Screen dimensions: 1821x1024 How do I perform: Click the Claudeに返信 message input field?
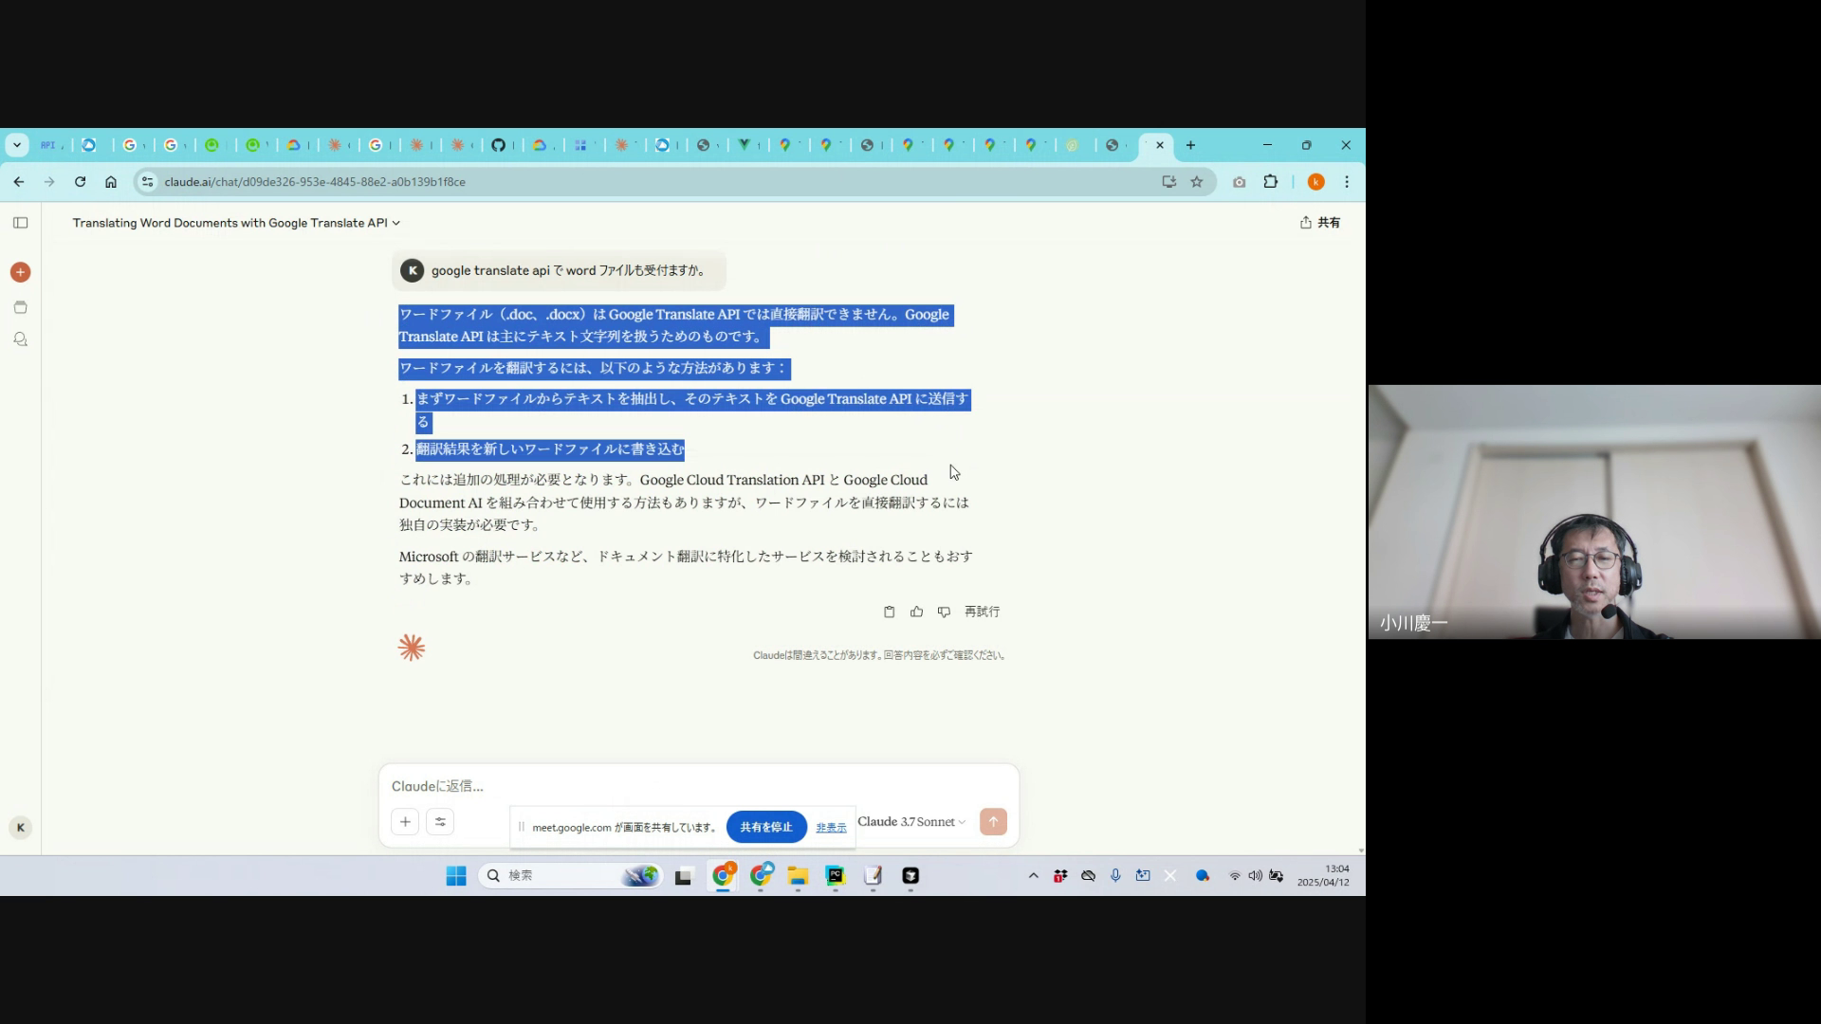[664, 786]
